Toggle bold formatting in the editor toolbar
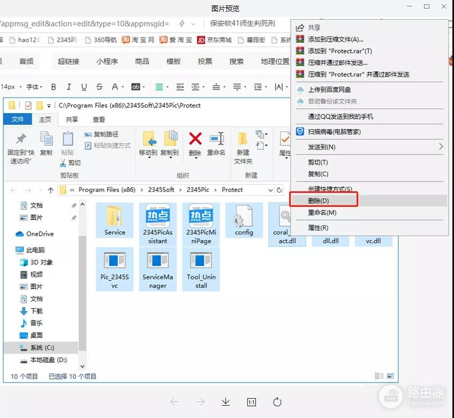The image size is (454, 418). click(x=54, y=87)
